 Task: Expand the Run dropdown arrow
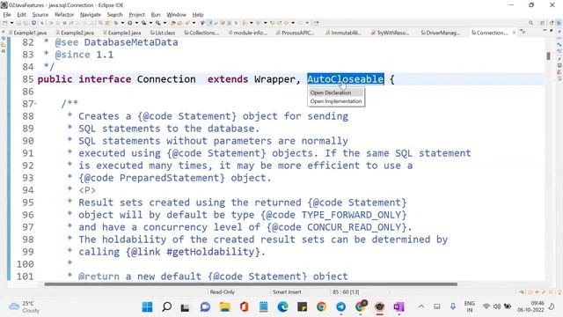136,23
